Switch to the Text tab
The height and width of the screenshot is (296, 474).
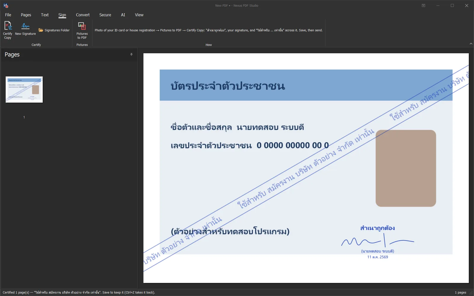(45, 15)
